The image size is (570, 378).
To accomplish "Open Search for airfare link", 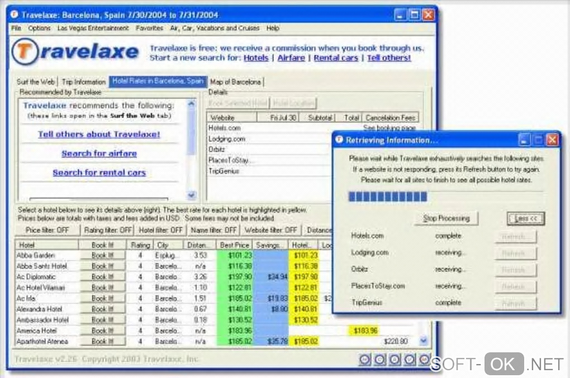I will tap(99, 153).
